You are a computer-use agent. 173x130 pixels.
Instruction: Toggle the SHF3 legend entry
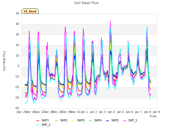[78, 120]
